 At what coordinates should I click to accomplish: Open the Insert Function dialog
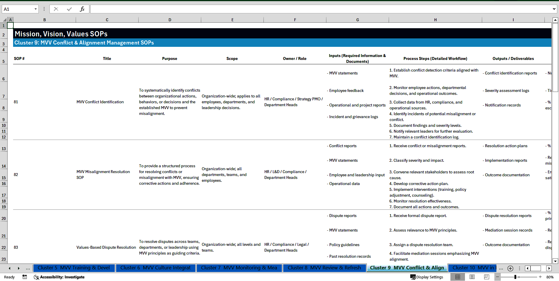(x=83, y=9)
